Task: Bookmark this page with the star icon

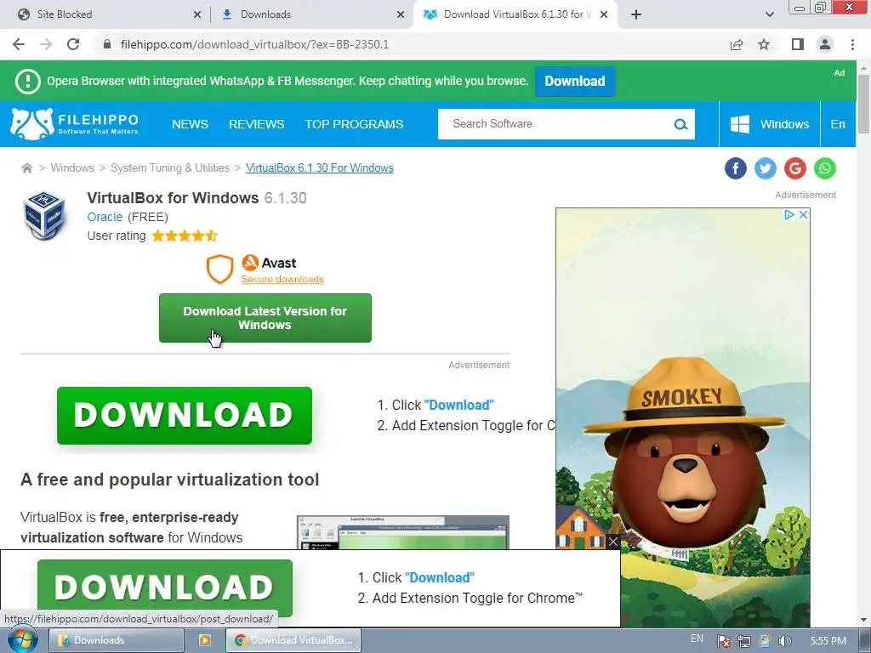Action: 764,44
